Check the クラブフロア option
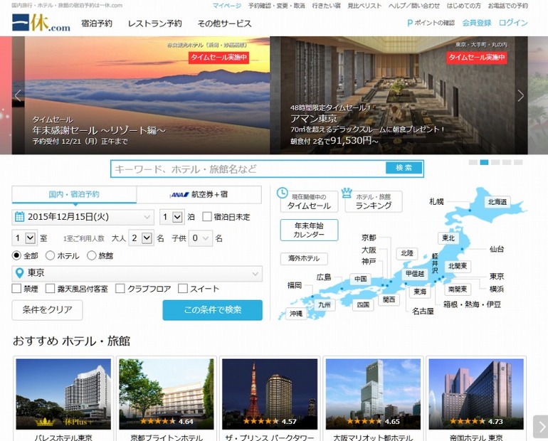This screenshot has height=441, width=548. [120, 288]
